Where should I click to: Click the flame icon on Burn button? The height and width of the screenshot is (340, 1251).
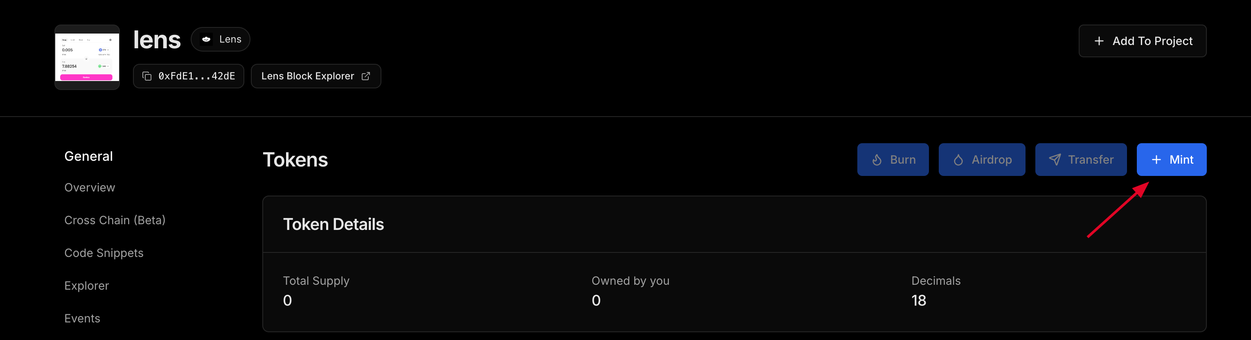tap(877, 160)
